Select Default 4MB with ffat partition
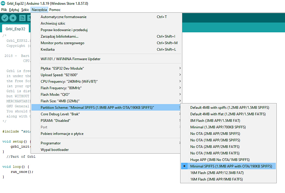The width and height of the screenshot is (285, 193). (x=229, y=114)
